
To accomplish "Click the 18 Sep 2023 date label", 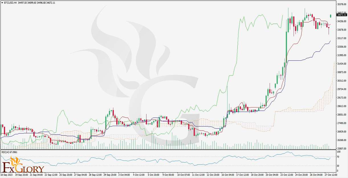I will pos(6,175).
